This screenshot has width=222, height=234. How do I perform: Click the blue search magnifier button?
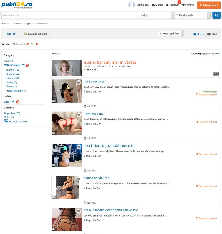click(216, 15)
